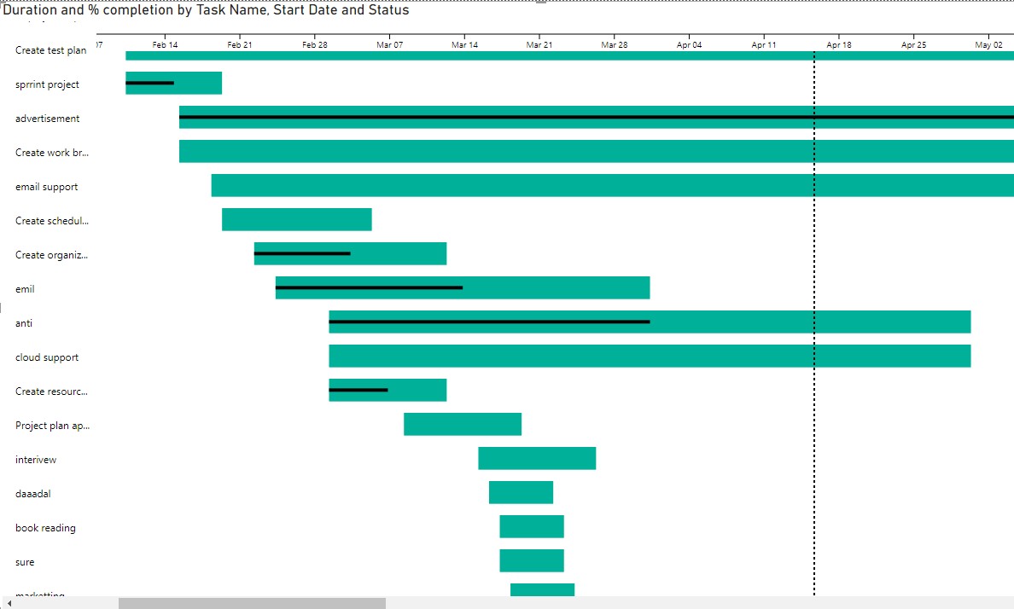Select the sure Gantt bar
This screenshot has height=609, width=1014.
(x=532, y=560)
